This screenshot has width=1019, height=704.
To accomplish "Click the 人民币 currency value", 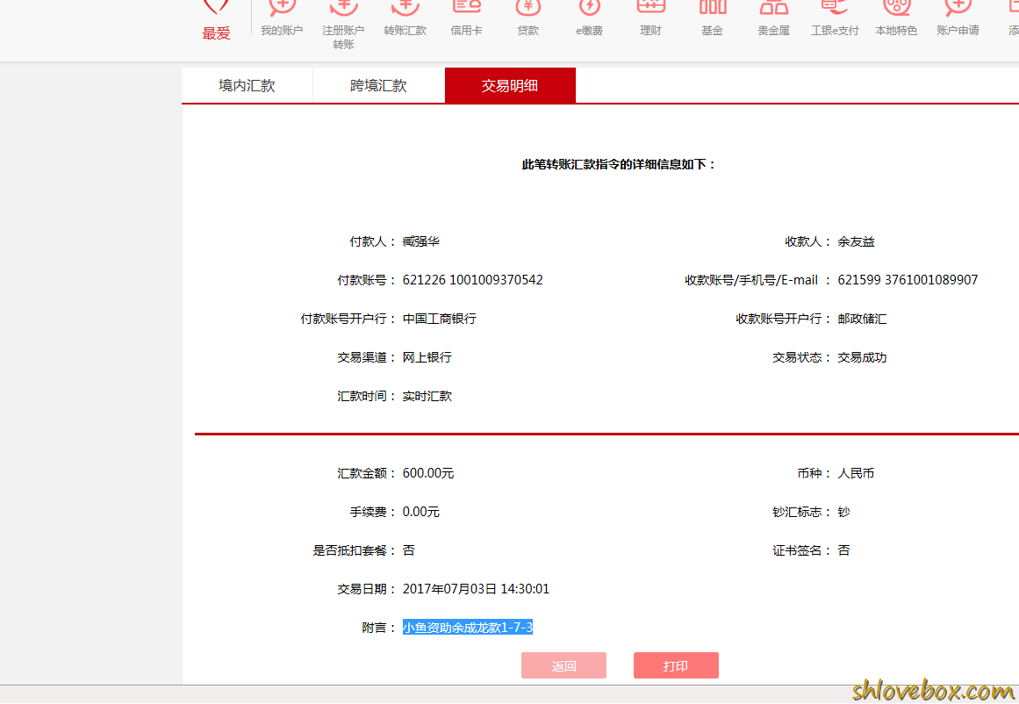I will tap(856, 473).
